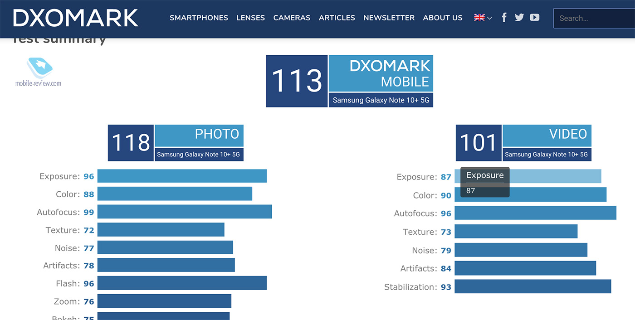Focus the Search input field
Image resolution: width=635 pixels, height=320 pixels.
pyautogui.click(x=594, y=18)
